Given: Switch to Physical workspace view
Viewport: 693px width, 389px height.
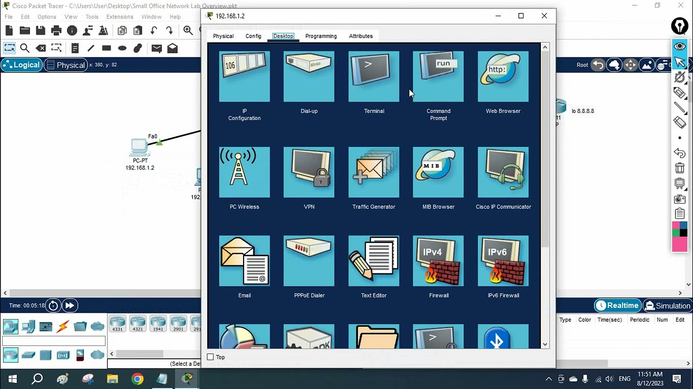Looking at the screenshot, I should (x=65, y=65).
